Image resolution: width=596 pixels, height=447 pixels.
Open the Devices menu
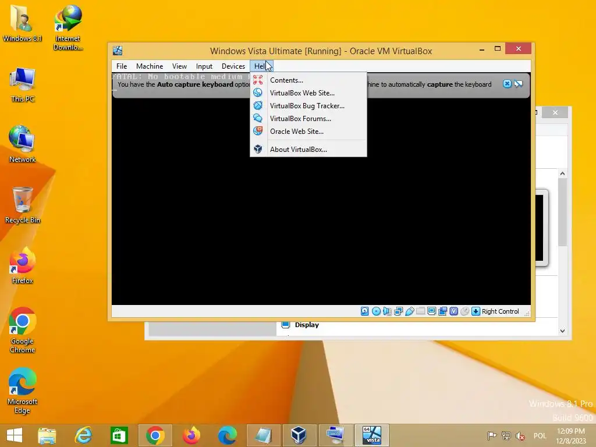pyautogui.click(x=233, y=66)
